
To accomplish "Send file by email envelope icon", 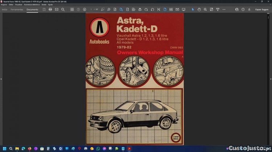I will click(x=57, y=9).
